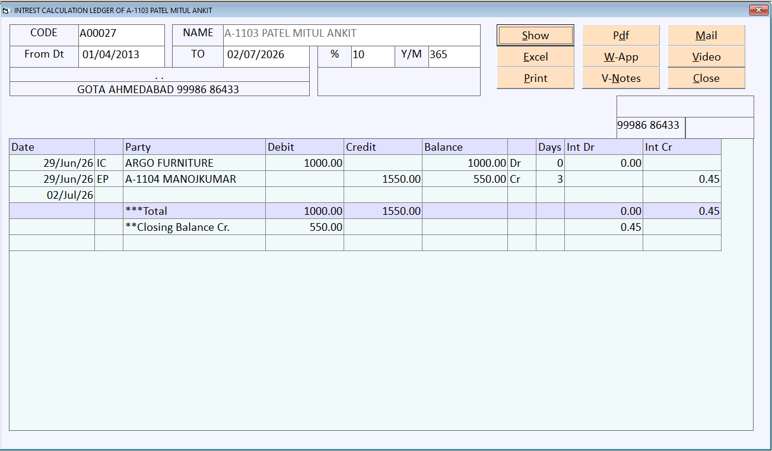Open the Video button
This screenshot has width=772, height=451.
(706, 57)
